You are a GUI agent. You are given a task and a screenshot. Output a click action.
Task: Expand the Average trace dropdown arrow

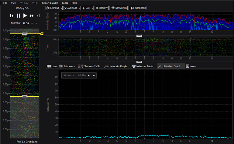tap(79, 8)
